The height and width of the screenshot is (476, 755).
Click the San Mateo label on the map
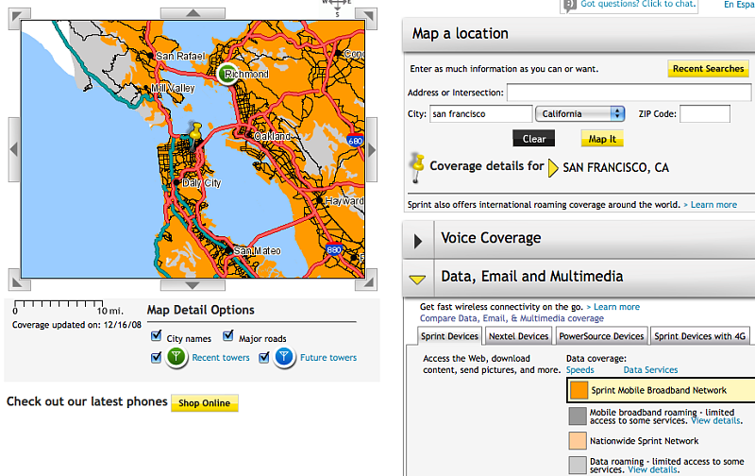coord(257,251)
